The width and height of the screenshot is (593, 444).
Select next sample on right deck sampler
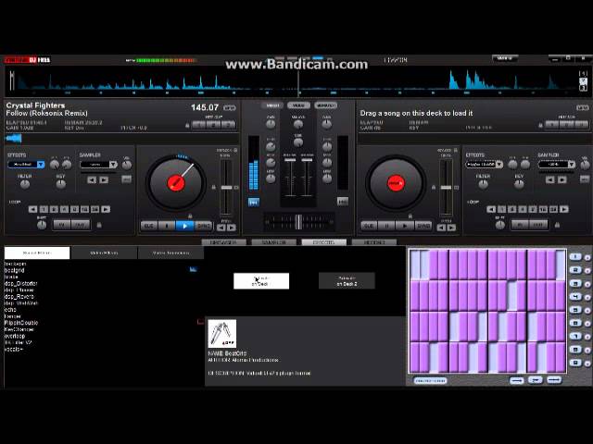point(562,180)
